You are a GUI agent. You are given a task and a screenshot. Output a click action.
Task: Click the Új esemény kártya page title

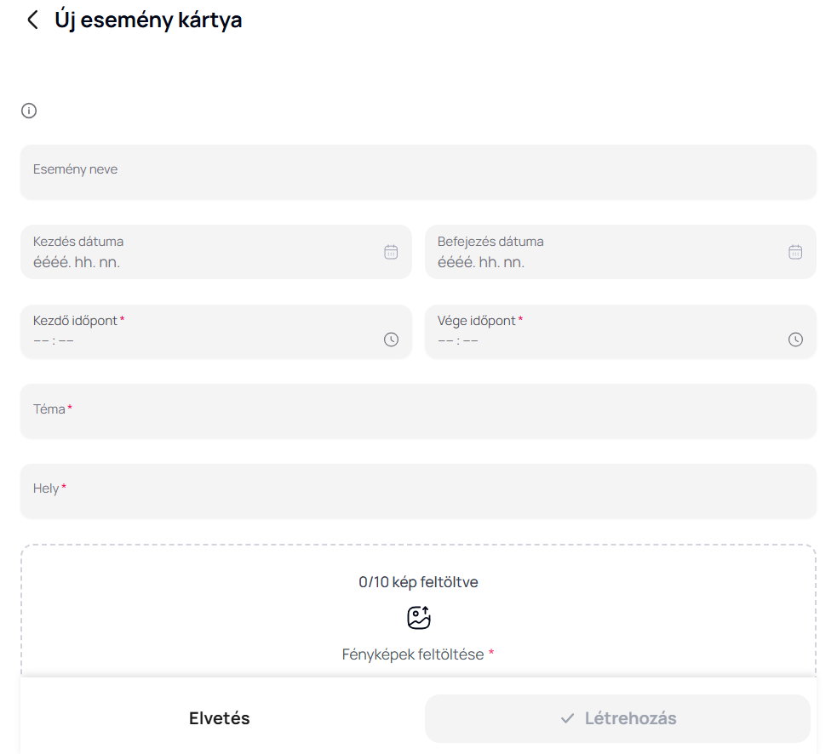[x=148, y=20]
